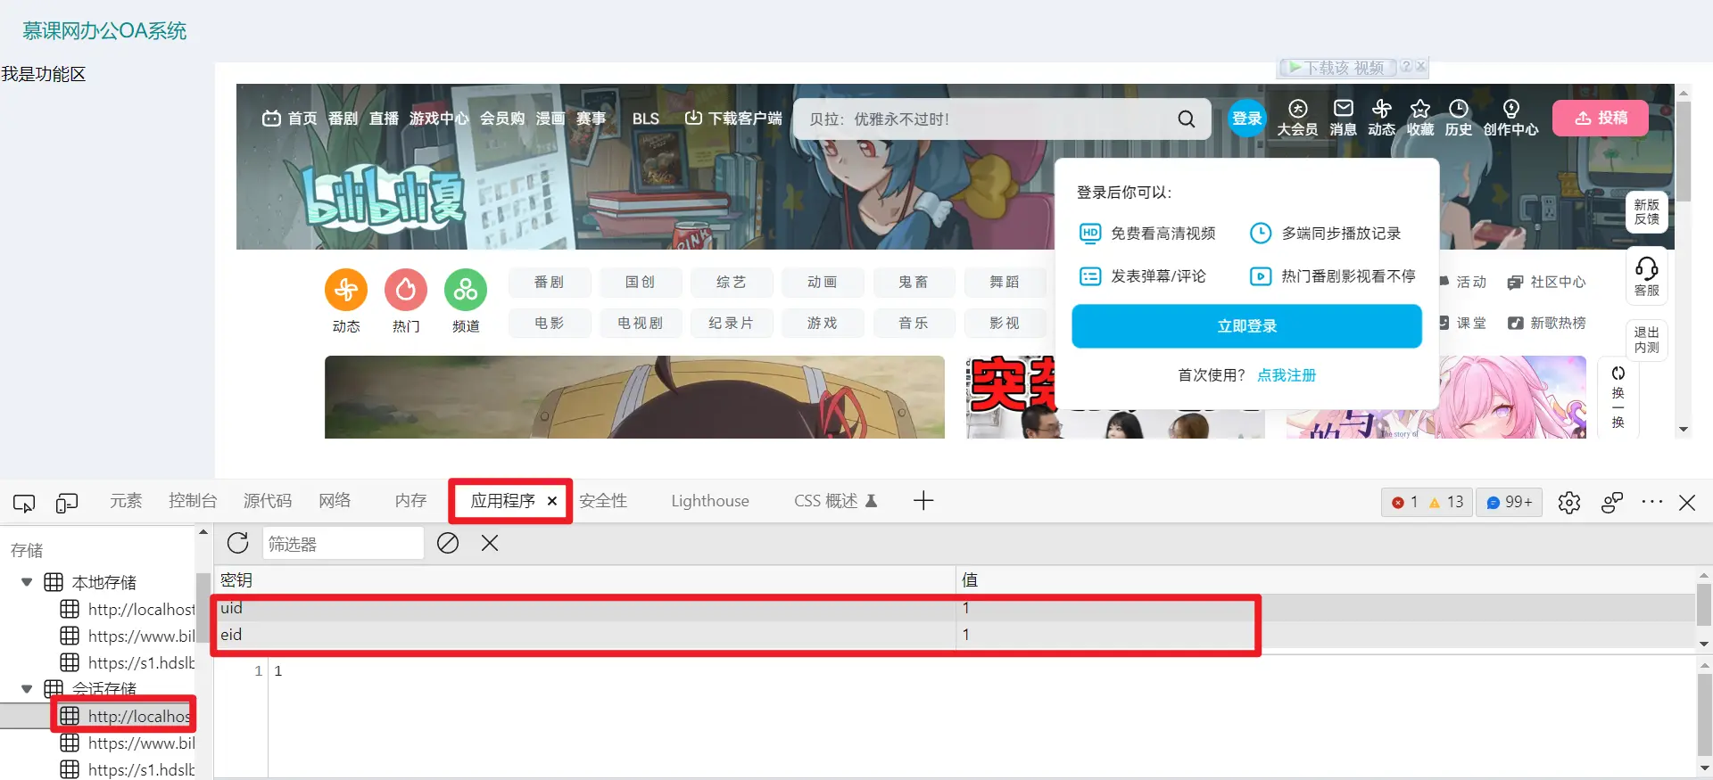Focus the 筛选器 filter input
Screen dimensions: 1713x780
[x=343, y=544]
